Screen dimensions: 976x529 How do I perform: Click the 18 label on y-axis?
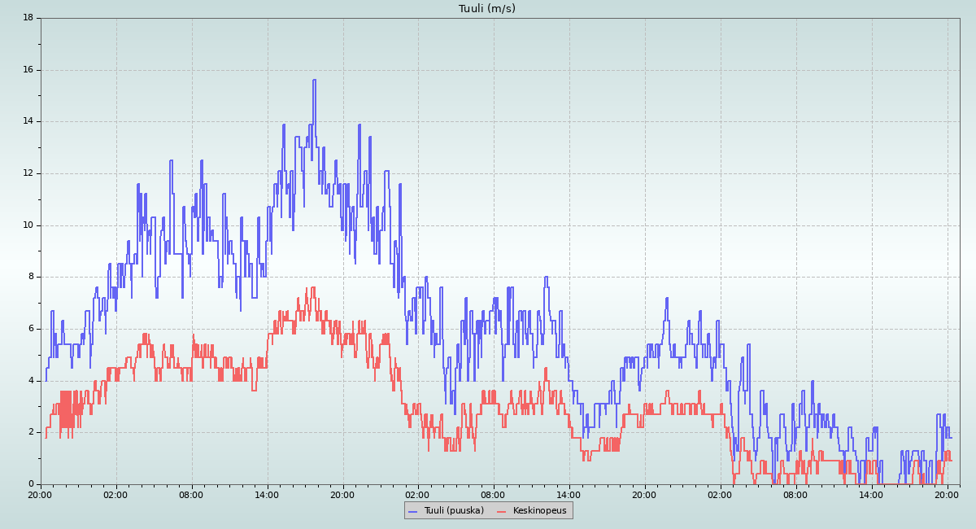[x=28, y=18]
